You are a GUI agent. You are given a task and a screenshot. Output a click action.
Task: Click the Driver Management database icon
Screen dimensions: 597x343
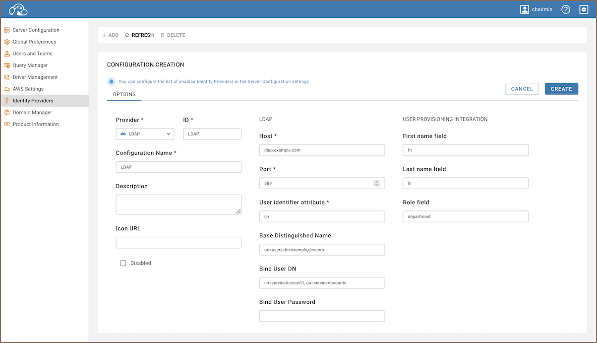[x=7, y=77]
